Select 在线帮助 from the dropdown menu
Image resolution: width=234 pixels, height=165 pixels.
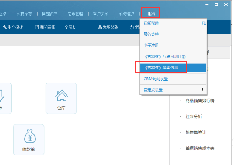[173, 23]
